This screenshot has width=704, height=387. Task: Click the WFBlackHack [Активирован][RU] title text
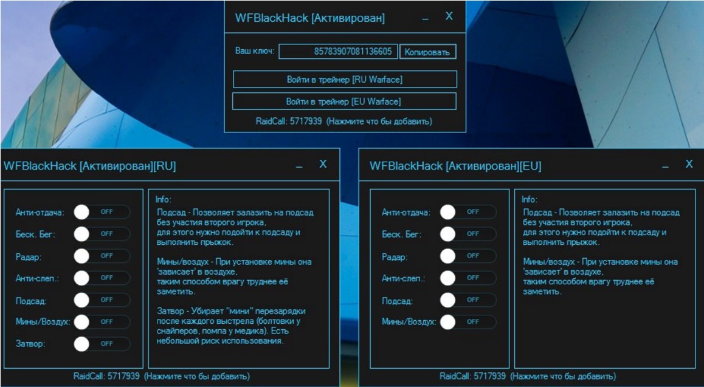tap(90, 166)
